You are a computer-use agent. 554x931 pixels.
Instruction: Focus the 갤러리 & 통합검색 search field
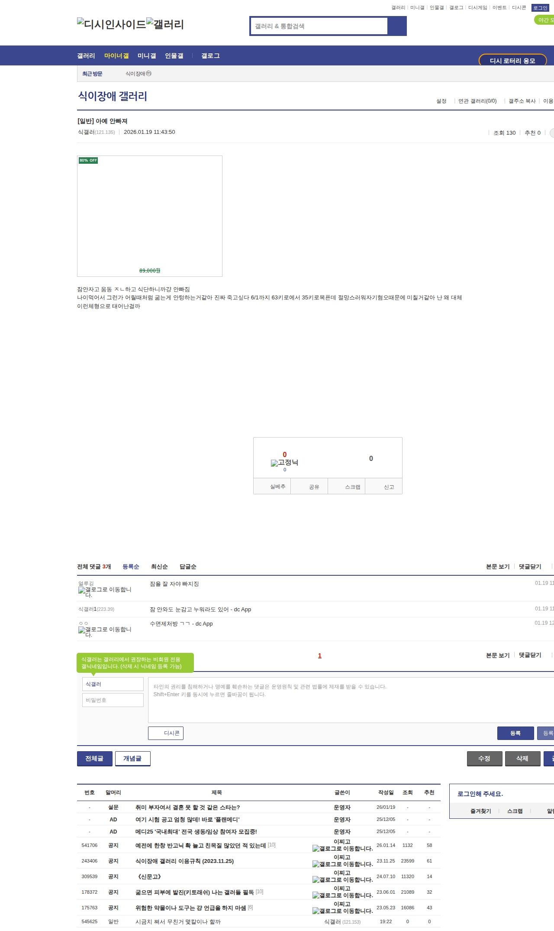(319, 26)
